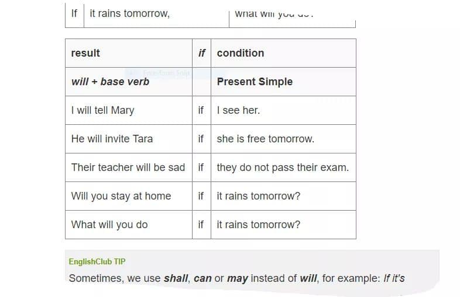Click the bold word "may" in the tip
Image resolution: width=460 pixels, height=297 pixels.
tap(238, 278)
